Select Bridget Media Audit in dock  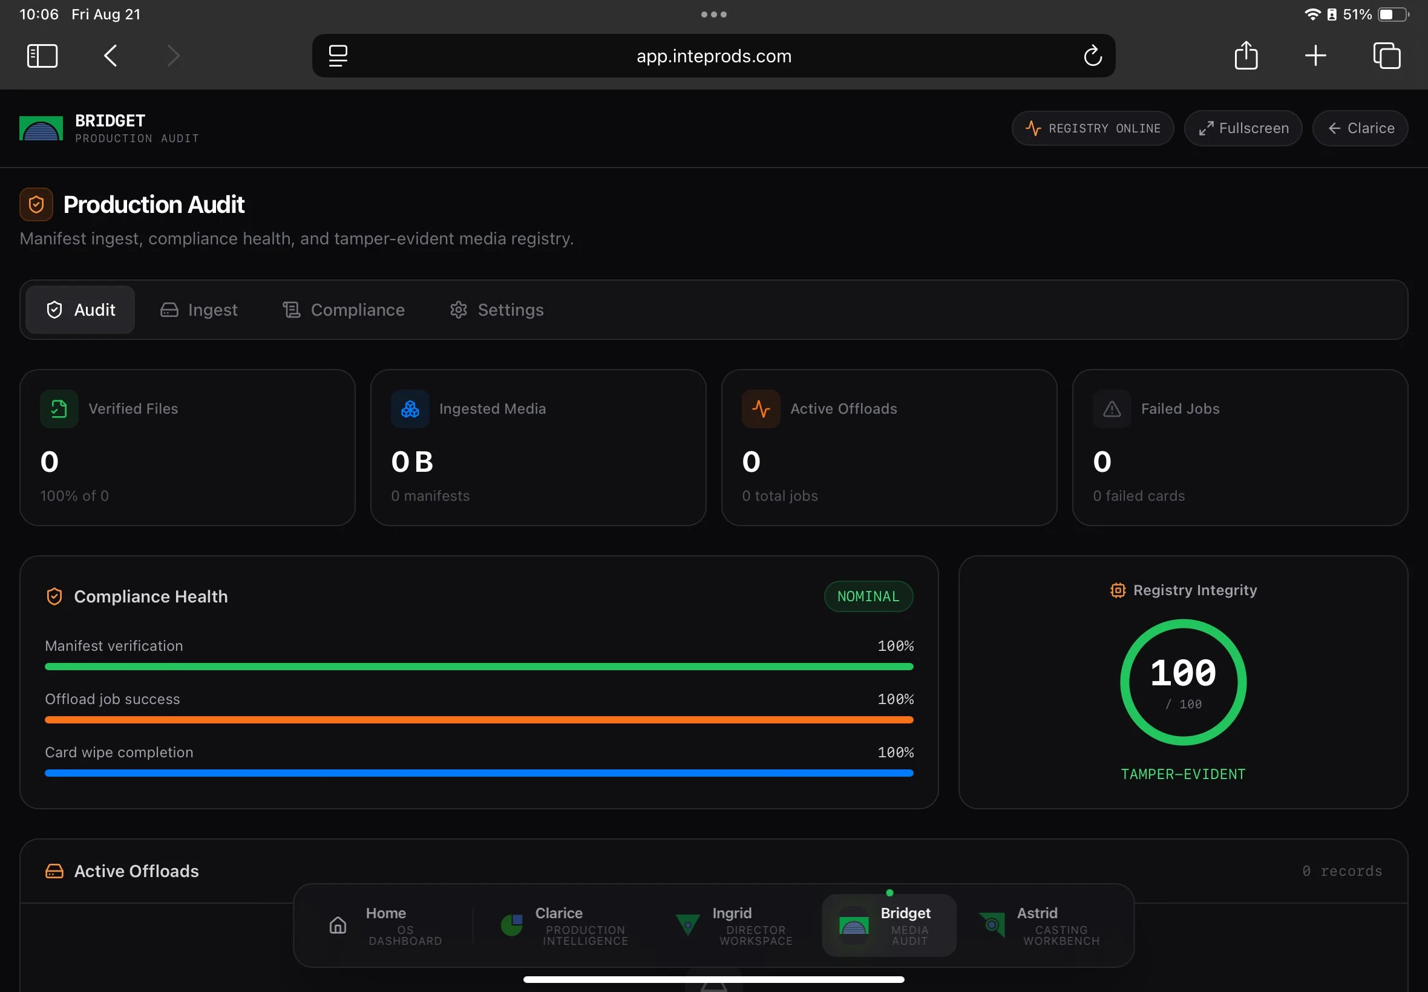[888, 925]
